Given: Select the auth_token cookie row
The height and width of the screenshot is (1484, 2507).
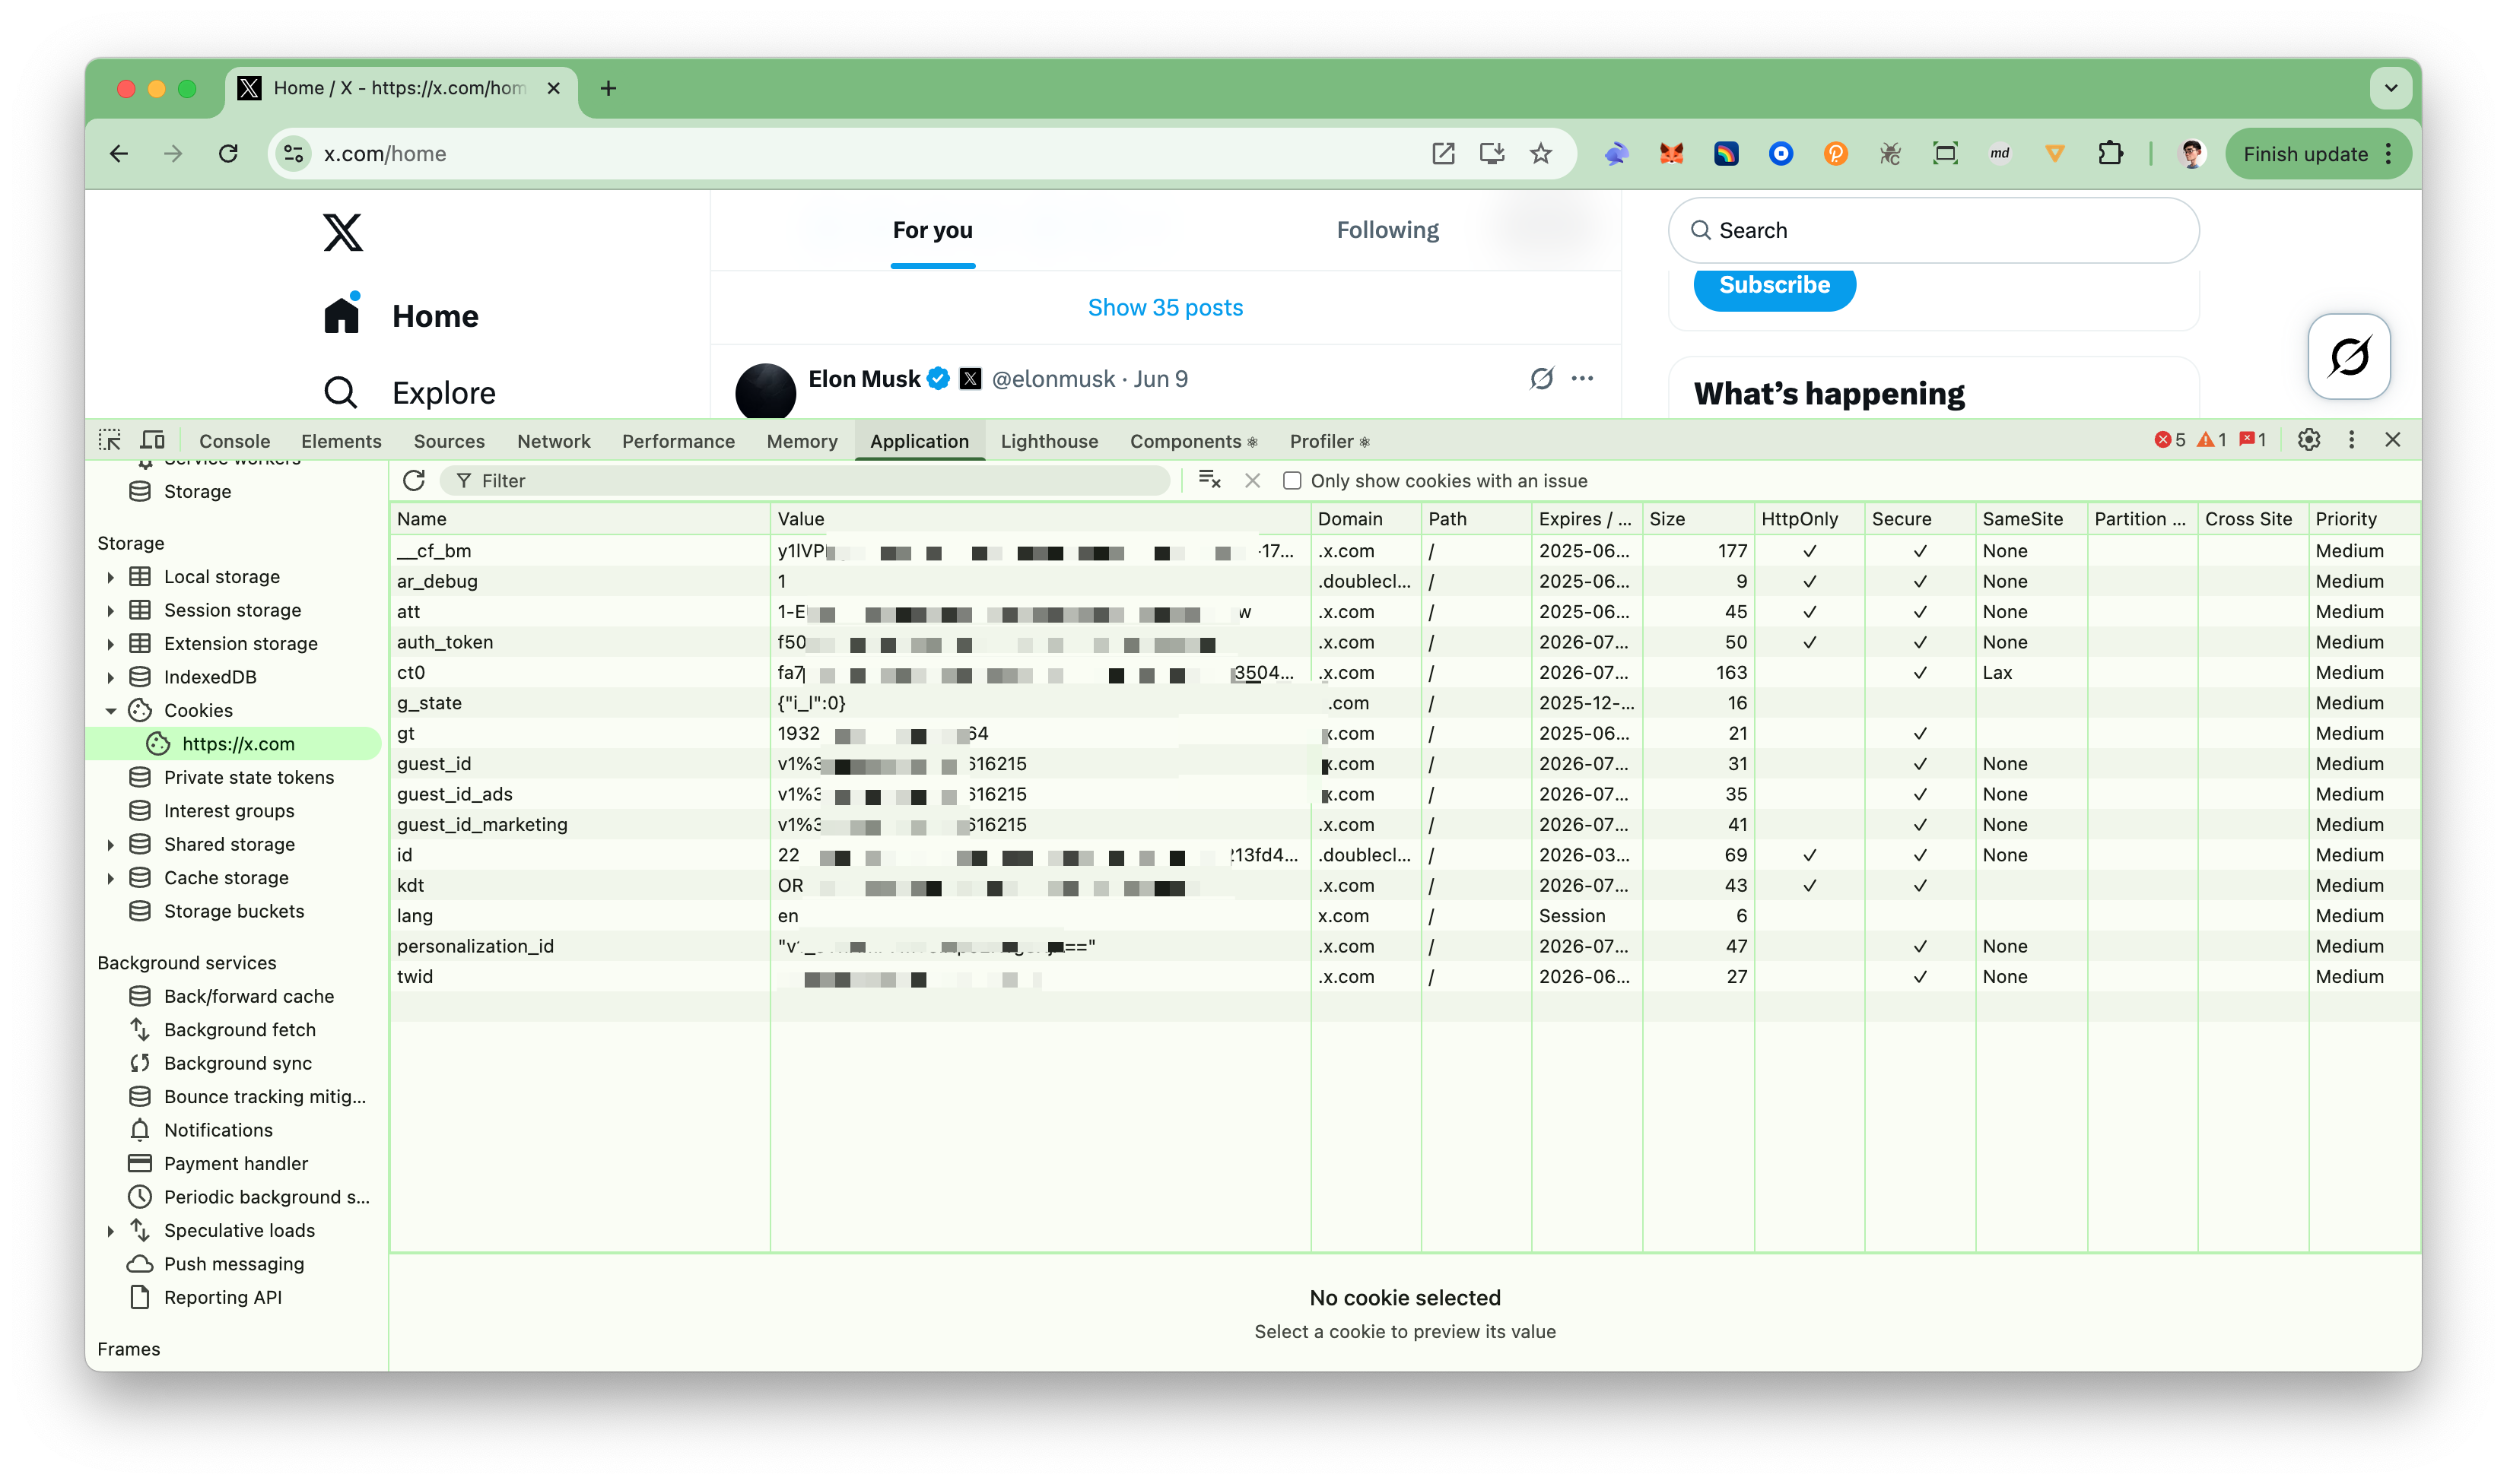Looking at the screenshot, I should tap(1405, 642).
